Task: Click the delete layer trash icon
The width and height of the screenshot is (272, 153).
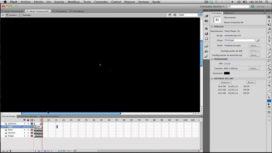Action: (x=10, y=151)
